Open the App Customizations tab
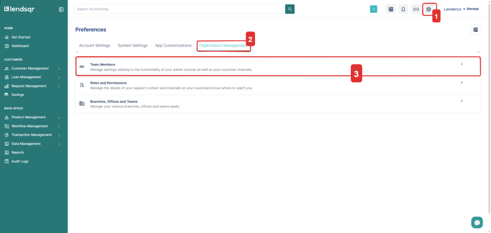The width and height of the screenshot is (491, 233). coord(173,46)
